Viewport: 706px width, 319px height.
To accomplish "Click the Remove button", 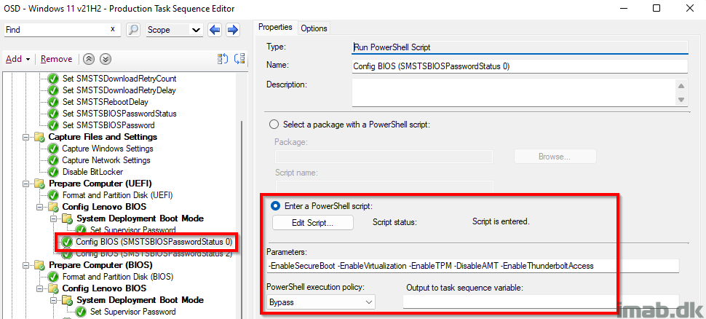I will [x=56, y=59].
